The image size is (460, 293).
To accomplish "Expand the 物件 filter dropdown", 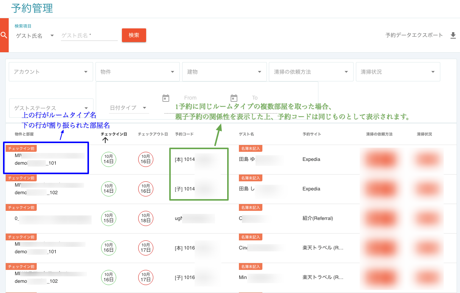I will (x=137, y=72).
